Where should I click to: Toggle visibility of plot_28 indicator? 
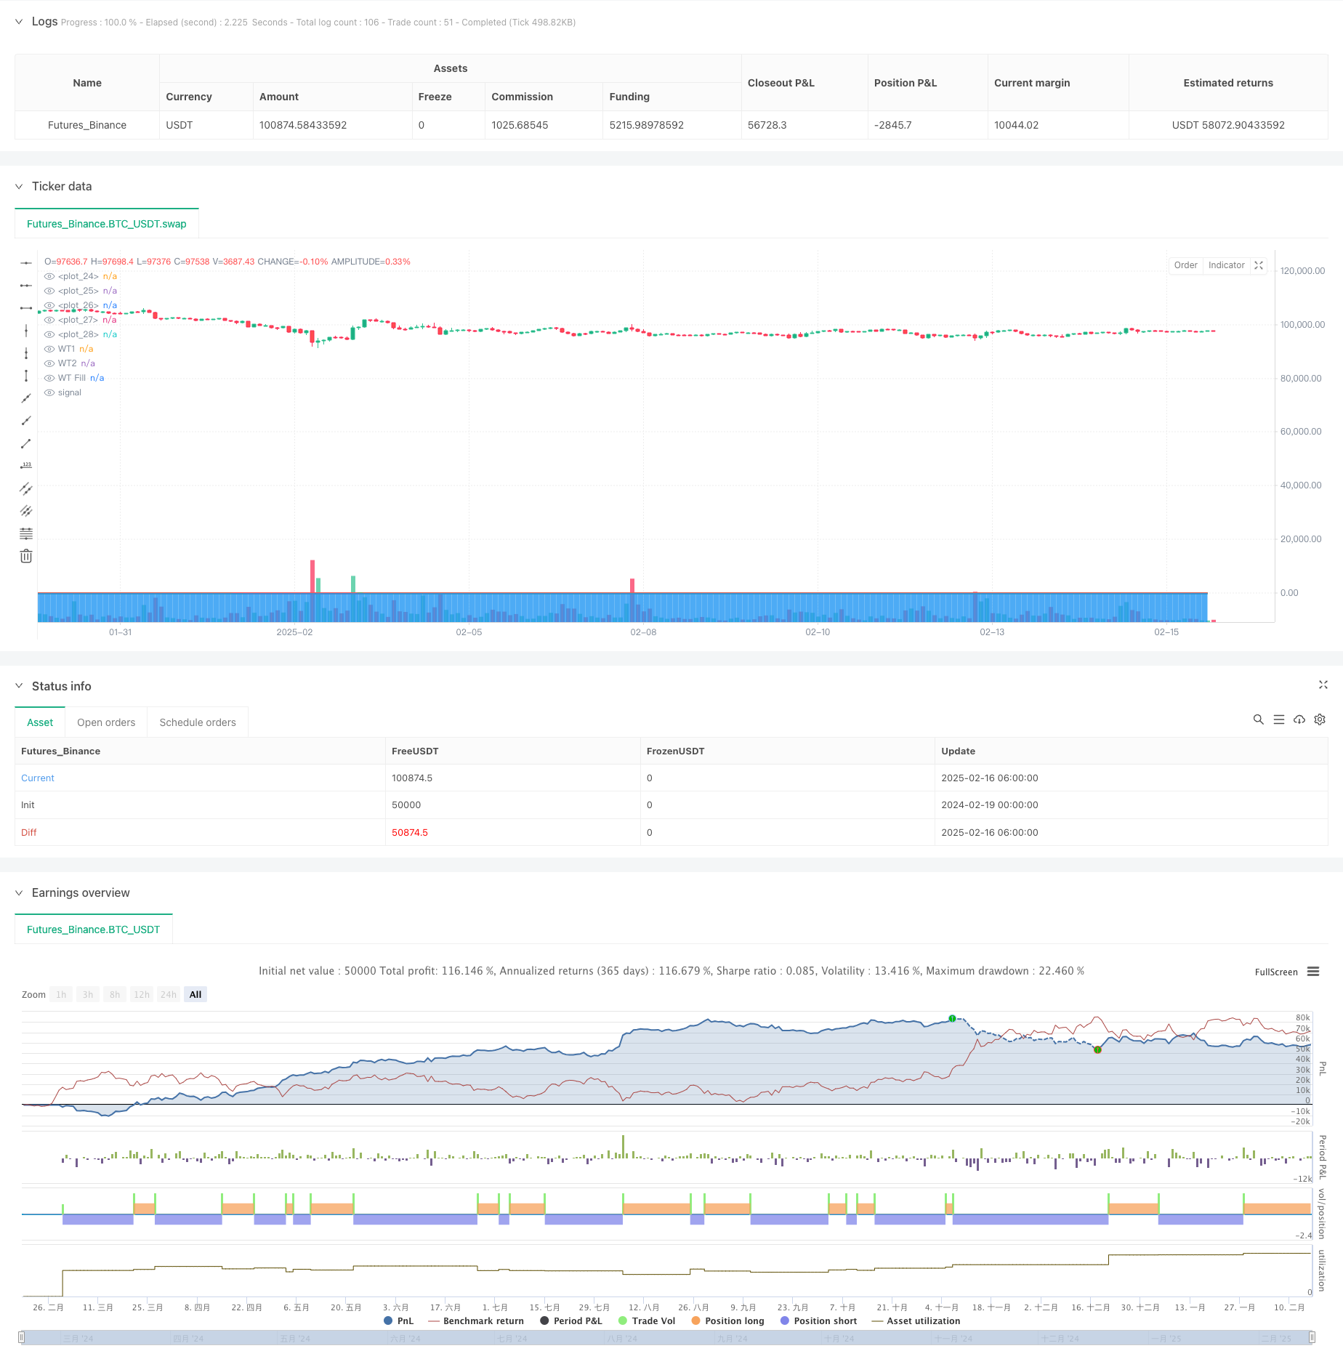pyautogui.click(x=49, y=334)
